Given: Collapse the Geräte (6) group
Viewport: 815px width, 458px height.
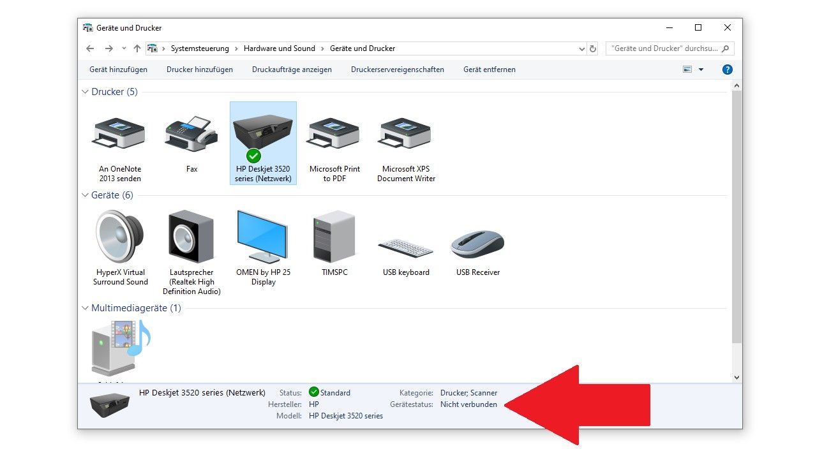Looking at the screenshot, I should coord(85,195).
